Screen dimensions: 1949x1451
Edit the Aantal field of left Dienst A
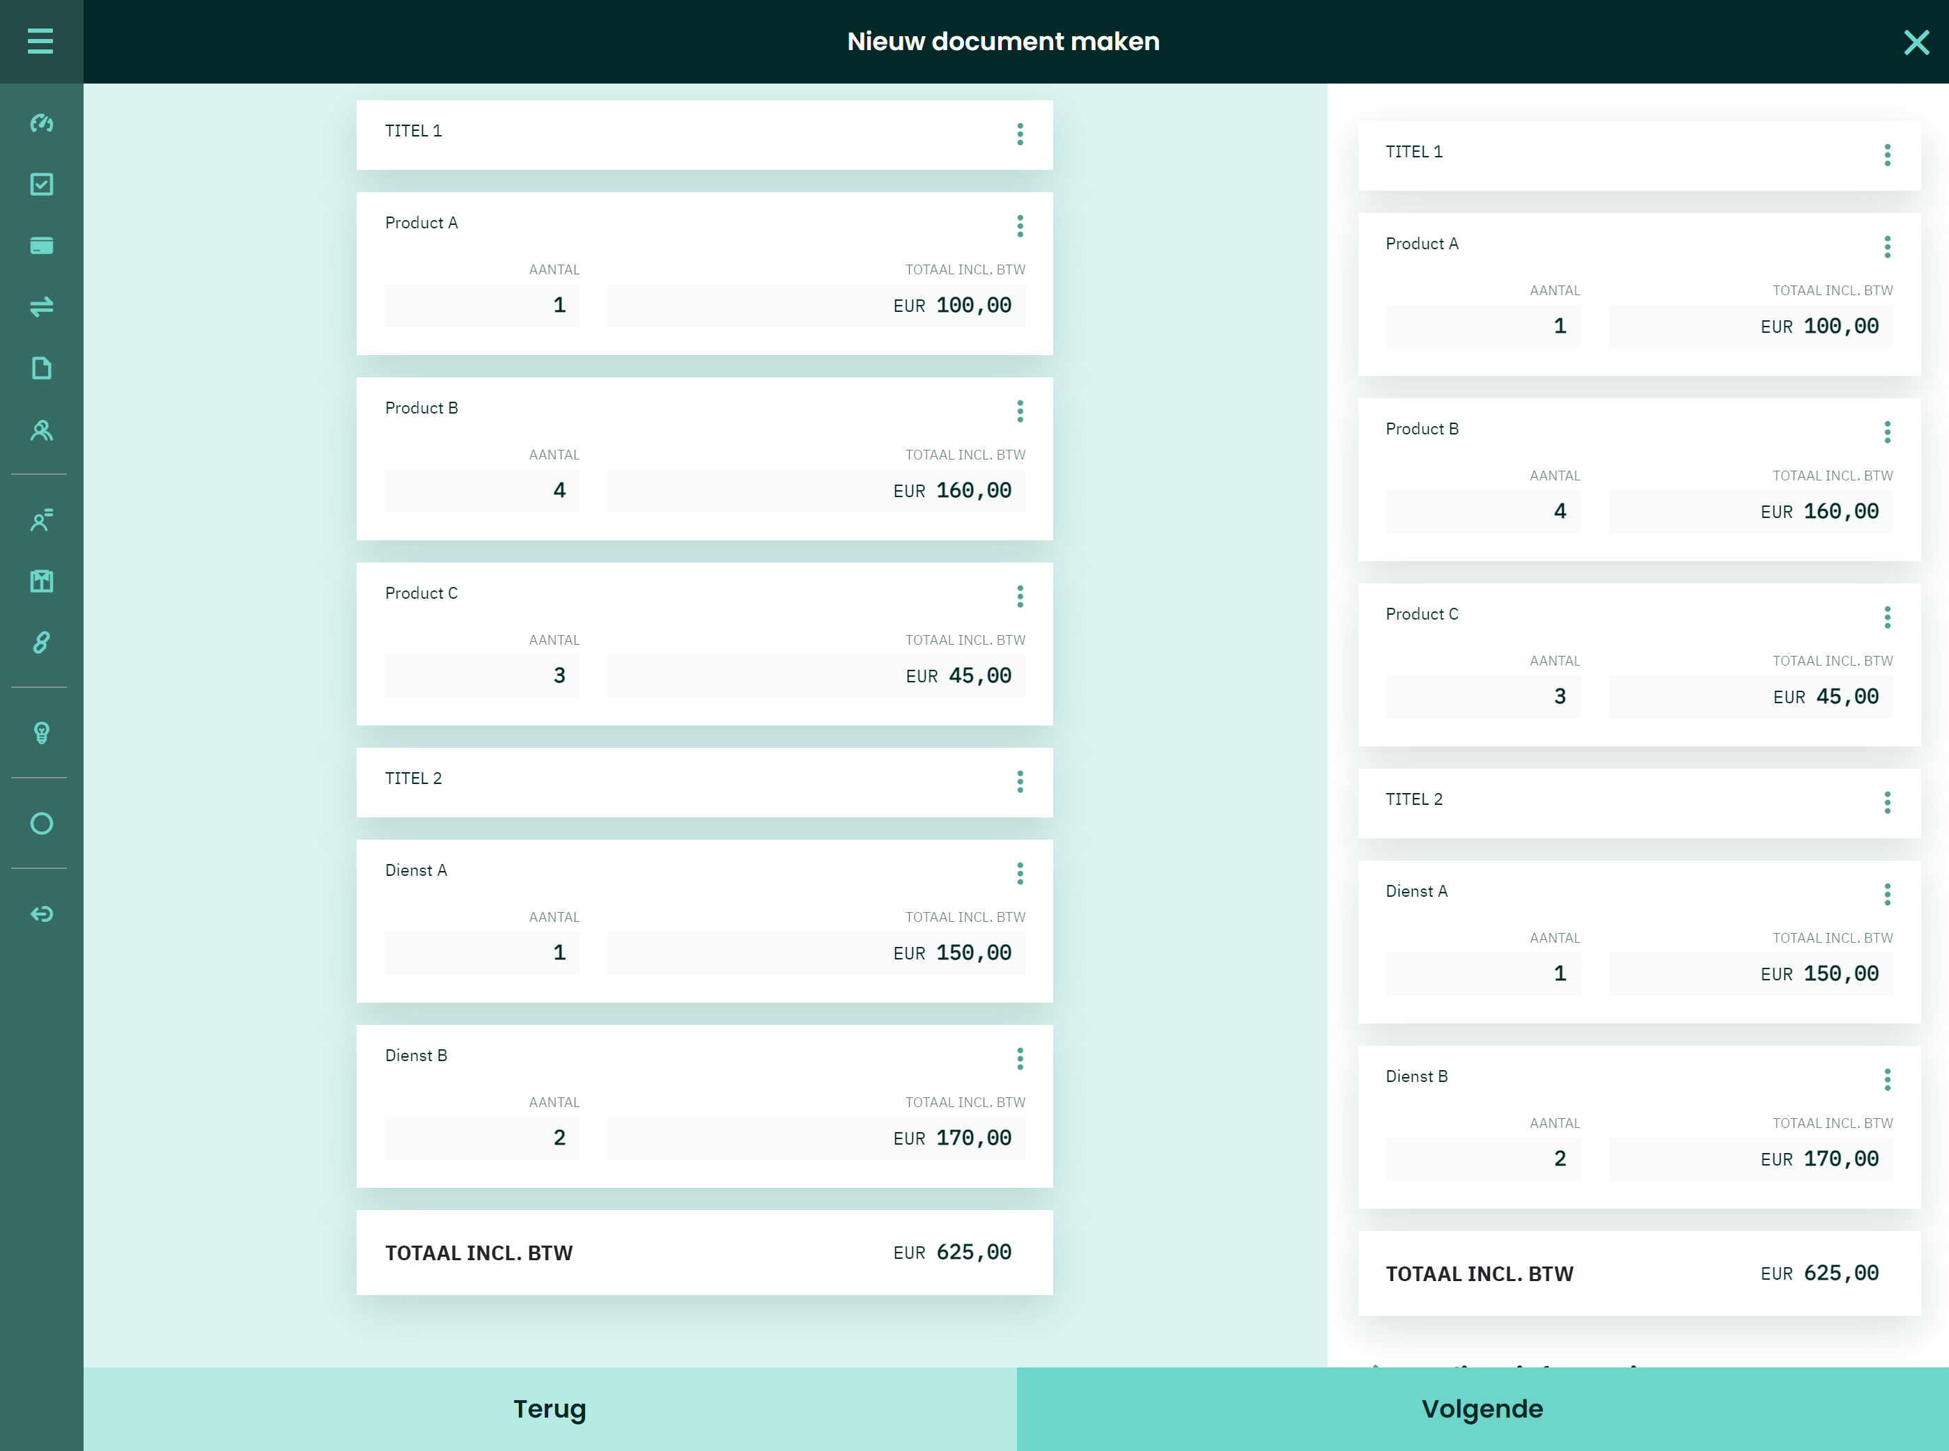click(481, 953)
